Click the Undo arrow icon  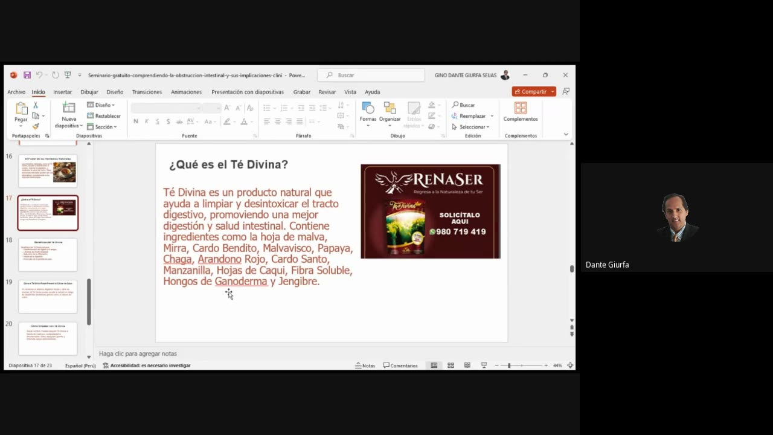click(39, 75)
